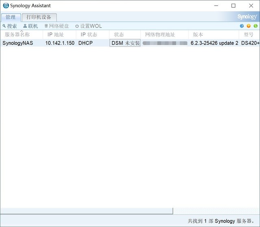Click the 网络硬盘 network drive toolbar item

(x=56, y=26)
